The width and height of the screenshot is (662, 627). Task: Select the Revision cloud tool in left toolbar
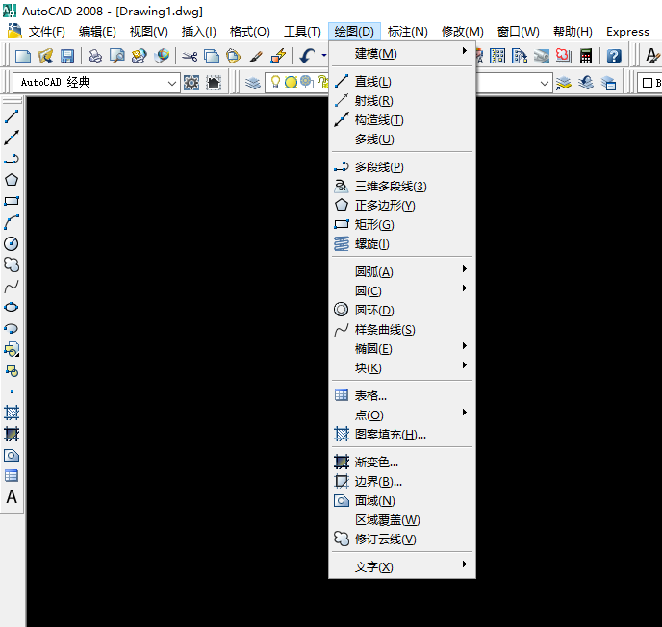click(12, 264)
